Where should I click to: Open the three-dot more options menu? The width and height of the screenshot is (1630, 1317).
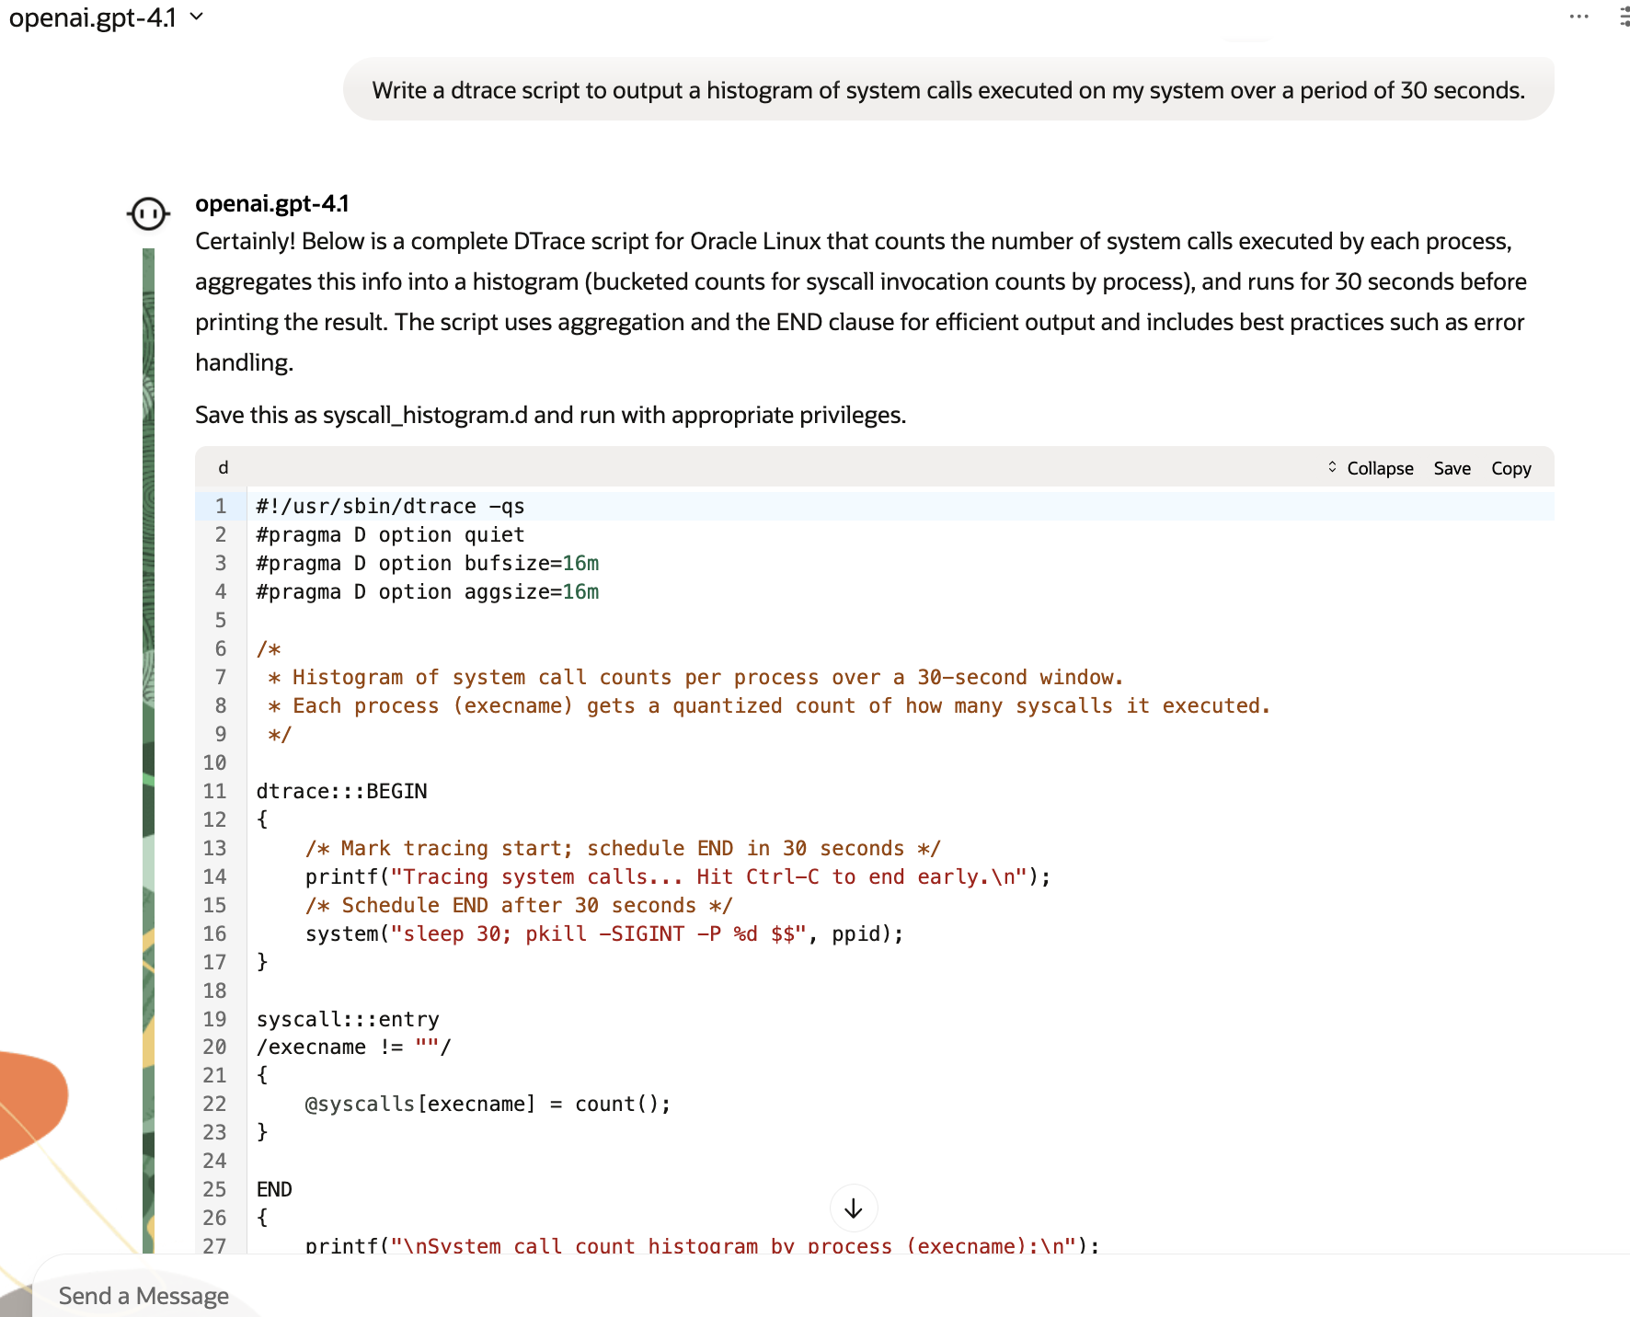tap(1578, 17)
